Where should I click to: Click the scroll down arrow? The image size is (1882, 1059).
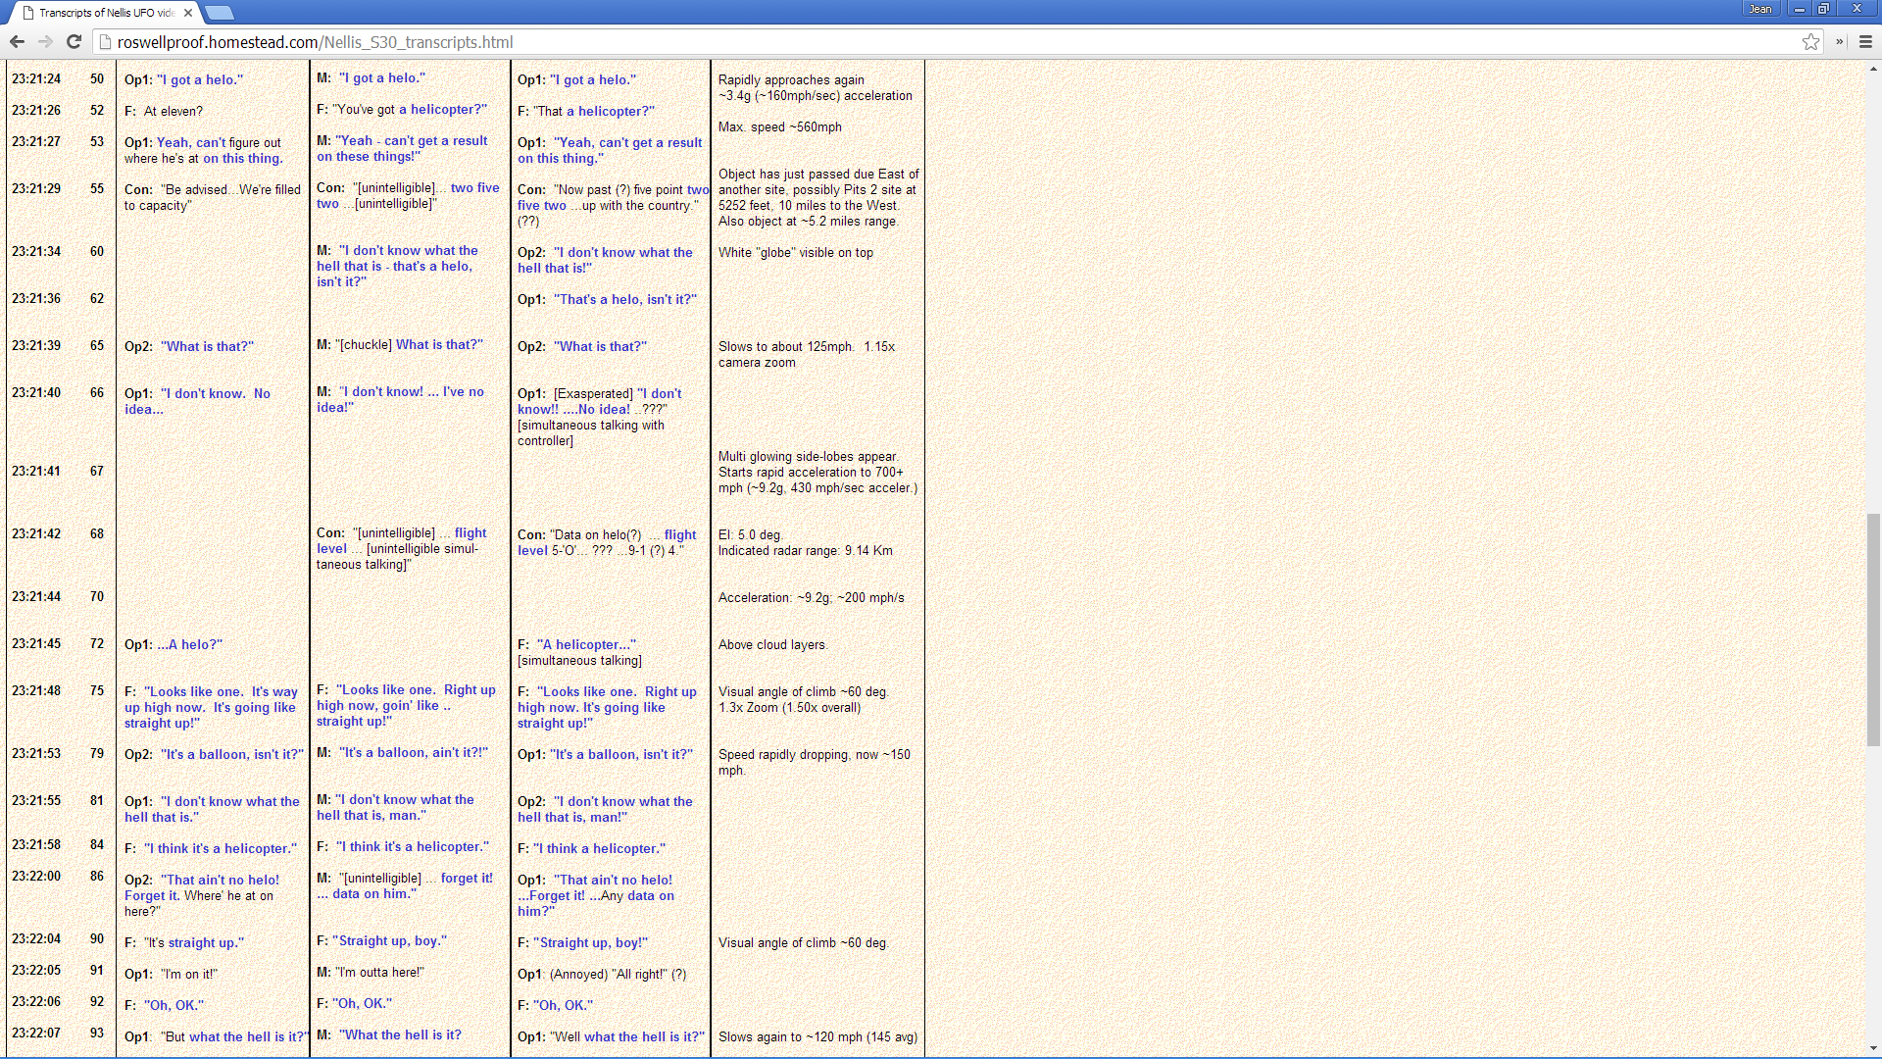point(1873,1048)
